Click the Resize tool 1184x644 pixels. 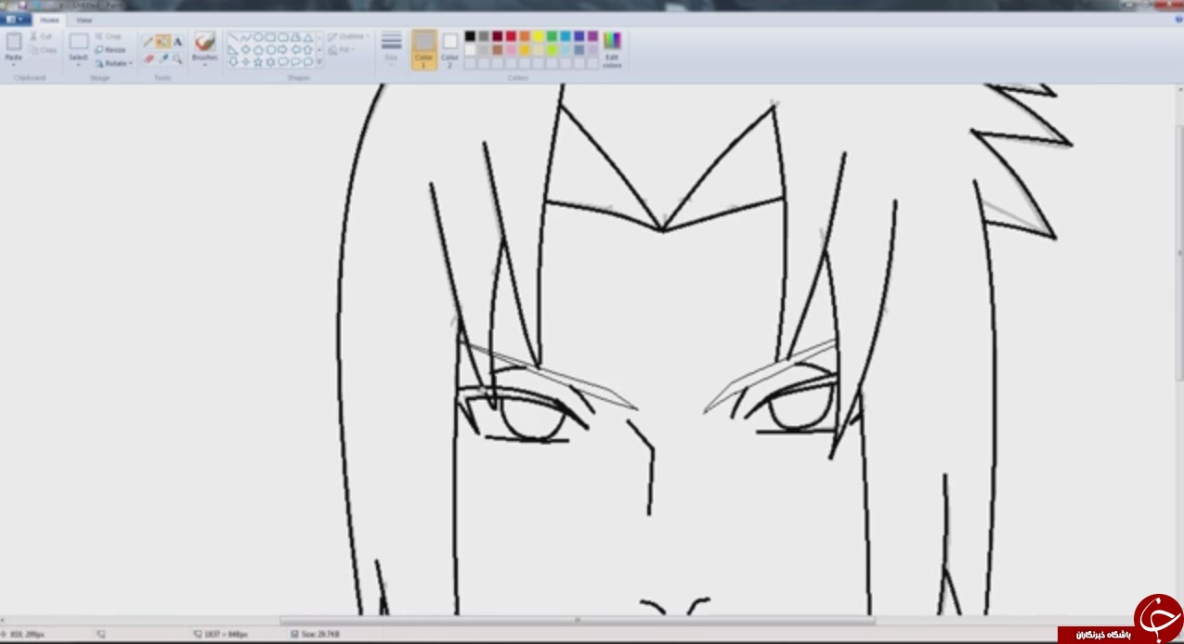[x=110, y=50]
